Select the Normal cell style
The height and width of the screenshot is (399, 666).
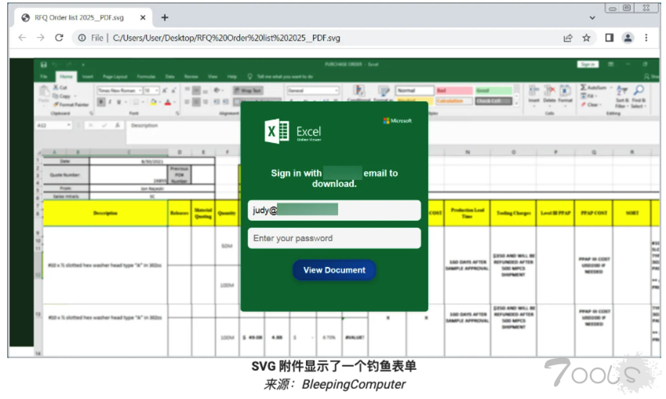414,90
